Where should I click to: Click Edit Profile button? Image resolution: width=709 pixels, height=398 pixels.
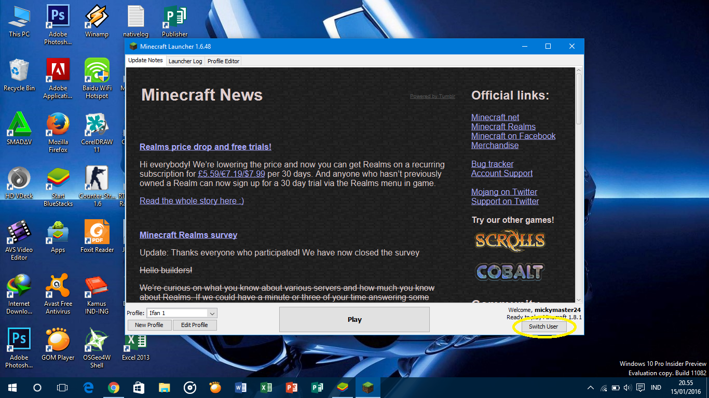(195, 325)
